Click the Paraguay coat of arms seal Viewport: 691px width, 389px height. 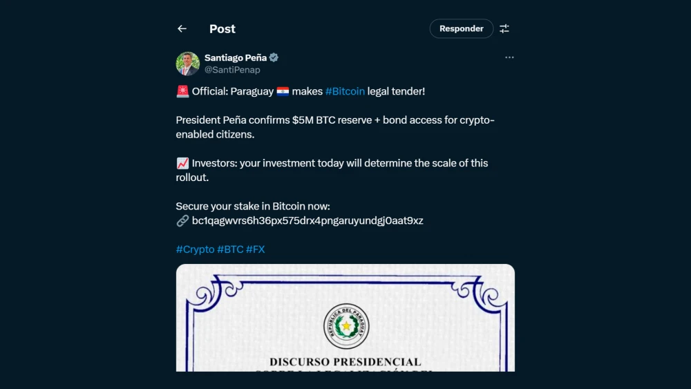click(x=346, y=326)
